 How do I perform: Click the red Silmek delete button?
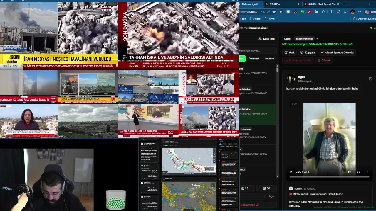click(x=324, y=60)
